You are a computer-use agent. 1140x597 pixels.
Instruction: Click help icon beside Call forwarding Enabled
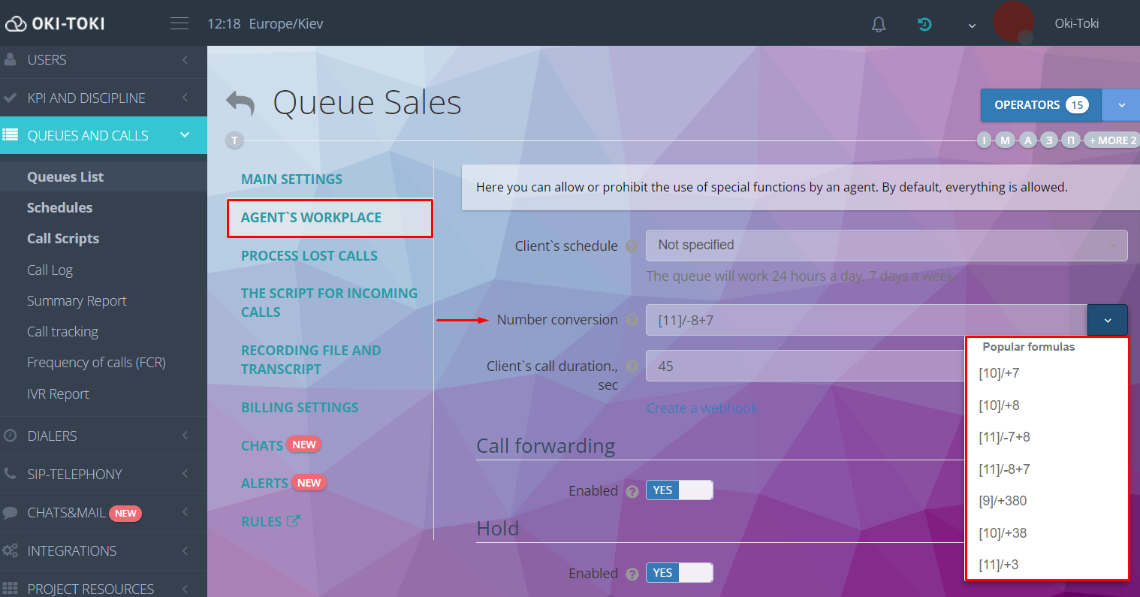pyautogui.click(x=632, y=492)
